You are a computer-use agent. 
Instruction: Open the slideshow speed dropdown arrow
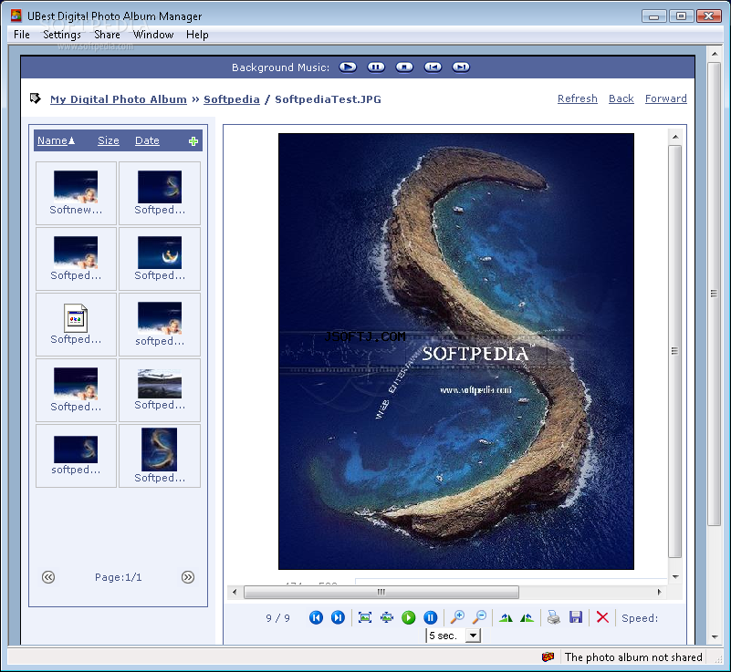coord(474,636)
